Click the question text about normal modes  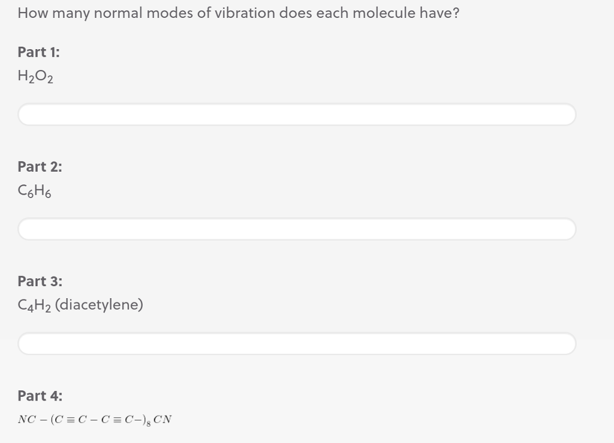[238, 13]
